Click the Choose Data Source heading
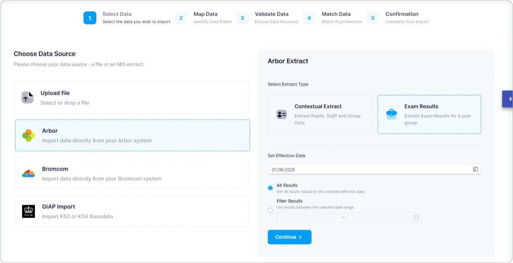Screen dimensions: 513x263 coord(45,54)
